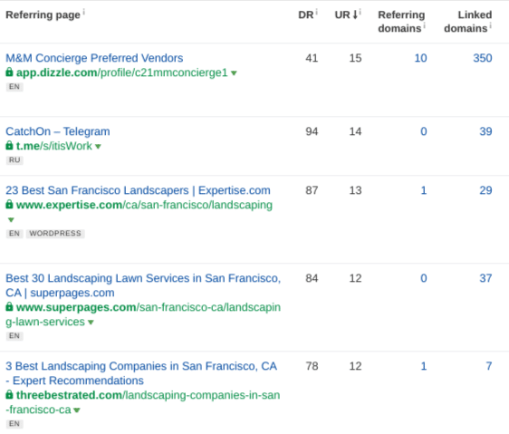
Task: Open 23 Best San Francisco Landscapers link
Action: coord(138,190)
